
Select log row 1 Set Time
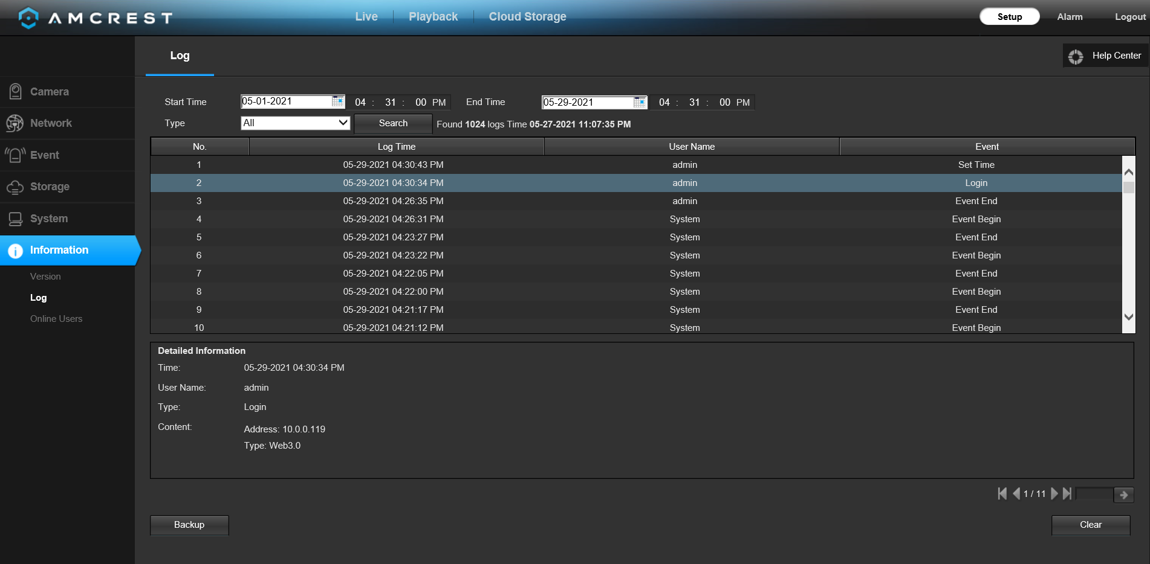(636, 165)
